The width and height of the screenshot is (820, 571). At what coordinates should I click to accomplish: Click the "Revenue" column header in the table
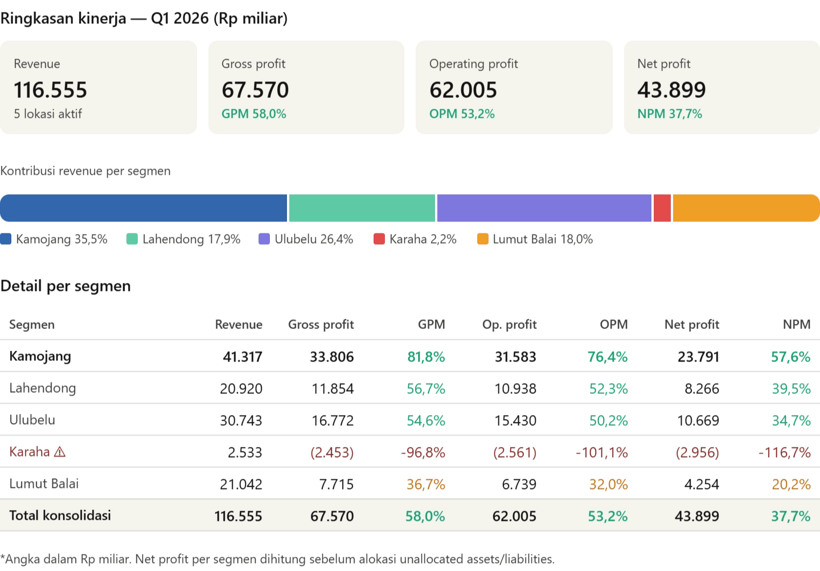239,324
